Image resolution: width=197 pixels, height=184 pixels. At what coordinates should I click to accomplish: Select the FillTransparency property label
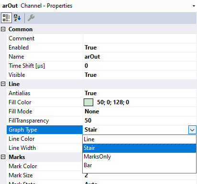tap(44, 121)
